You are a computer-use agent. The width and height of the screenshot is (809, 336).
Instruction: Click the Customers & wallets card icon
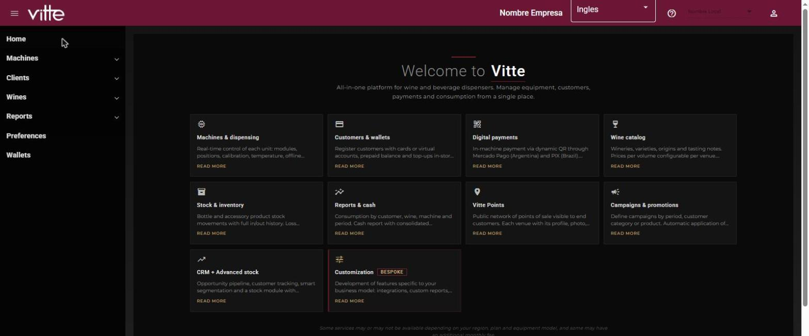coord(339,124)
